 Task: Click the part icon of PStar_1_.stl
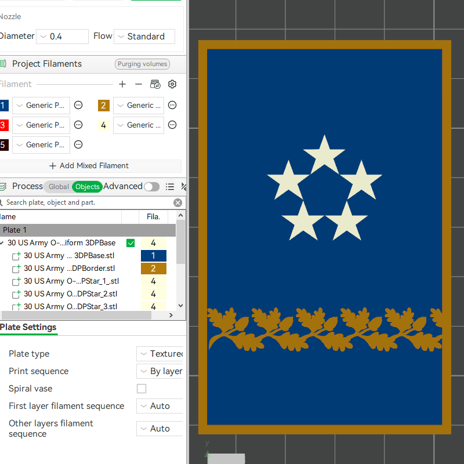click(x=16, y=281)
